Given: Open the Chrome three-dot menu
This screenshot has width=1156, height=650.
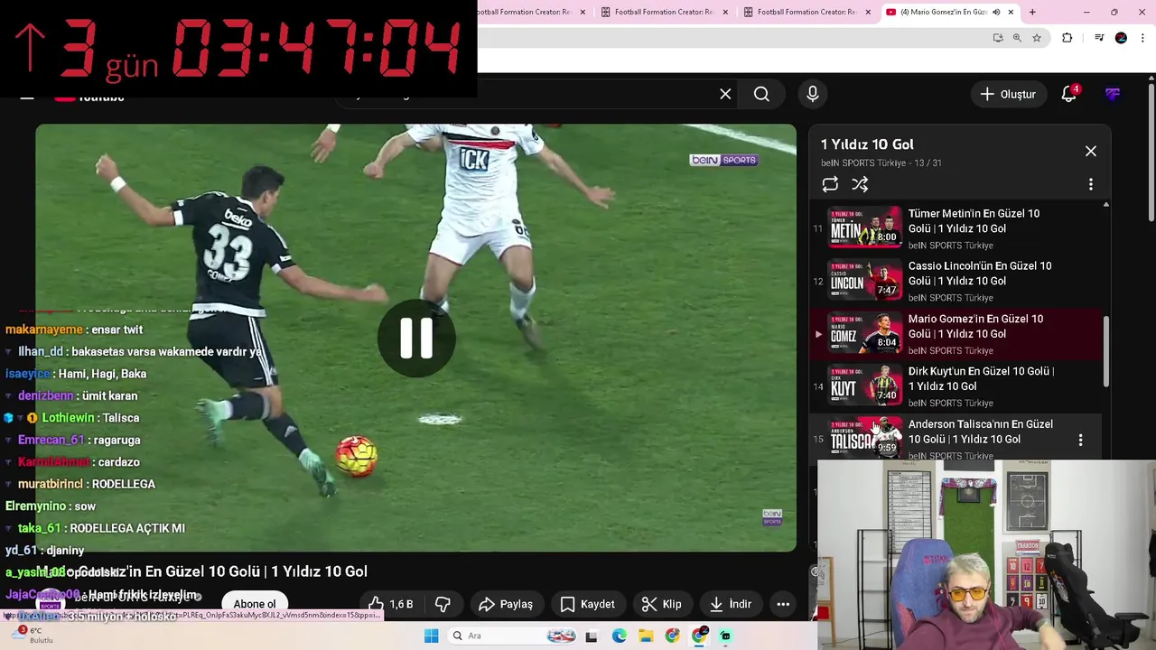Looking at the screenshot, I should click(x=1143, y=38).
